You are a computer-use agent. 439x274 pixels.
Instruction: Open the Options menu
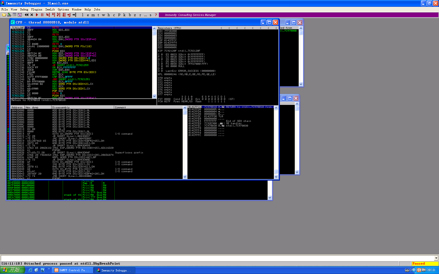63,9
